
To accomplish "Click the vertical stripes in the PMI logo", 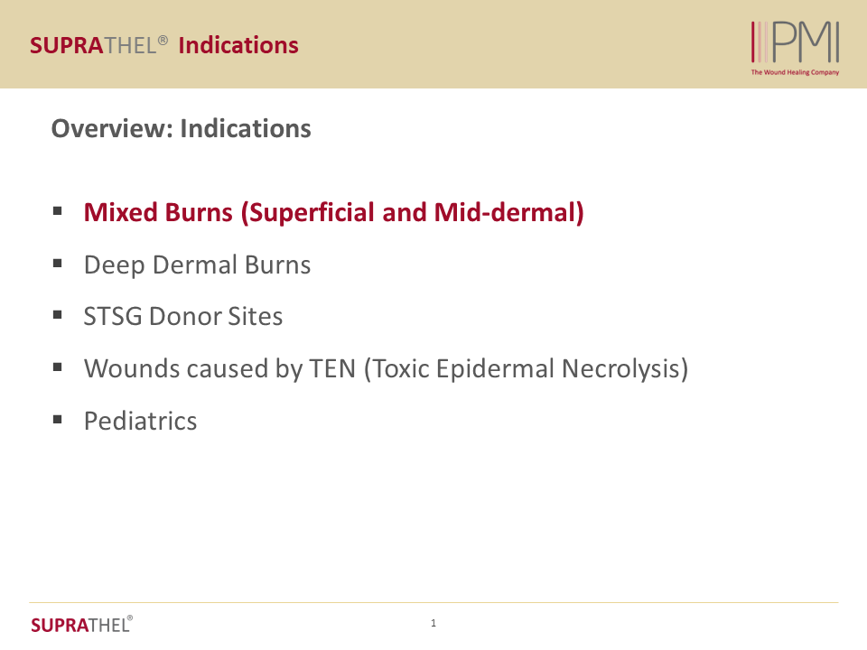I will (760, 42).
